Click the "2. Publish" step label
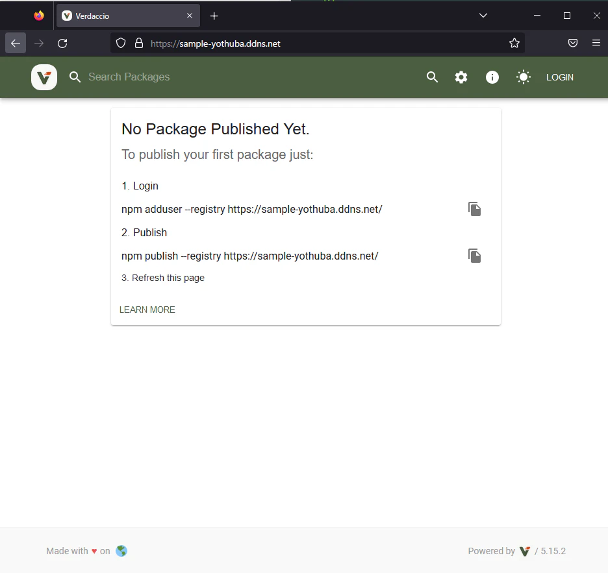Screen dimensions: 608x573 [x=144, y=232]
